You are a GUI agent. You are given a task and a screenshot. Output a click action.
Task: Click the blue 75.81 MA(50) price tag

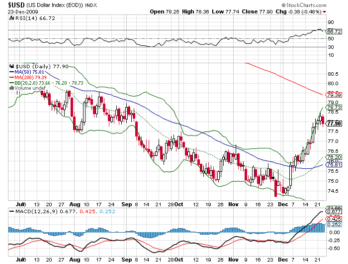[x=334, y=164]
